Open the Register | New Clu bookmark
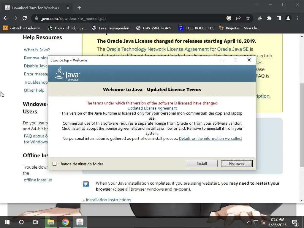 coord(239,28)
